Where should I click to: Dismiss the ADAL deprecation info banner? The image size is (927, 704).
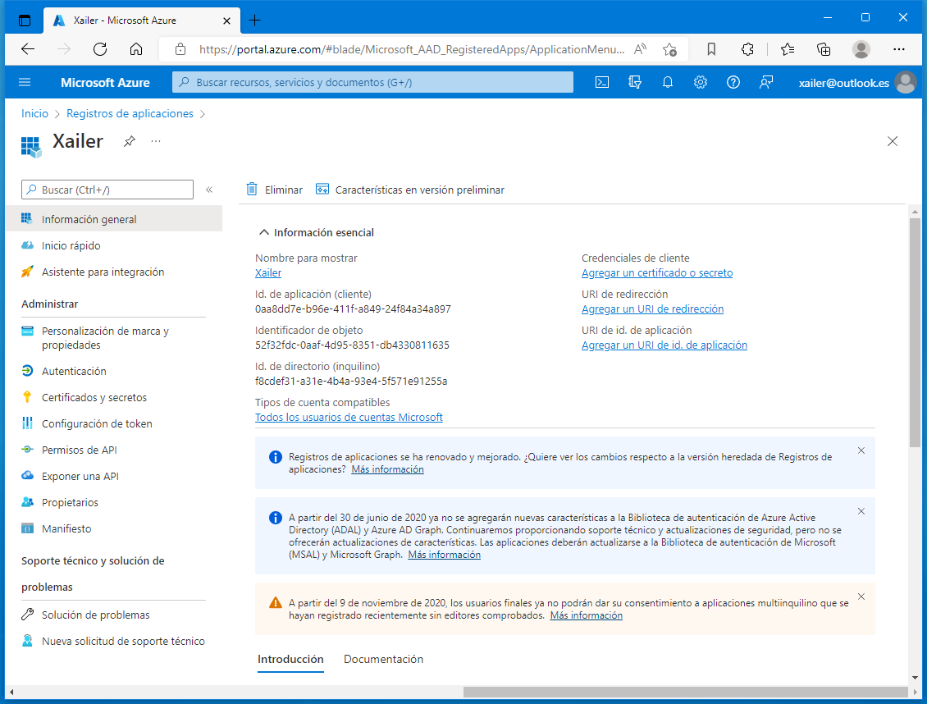pyautogui.click(x=861, y=511)
